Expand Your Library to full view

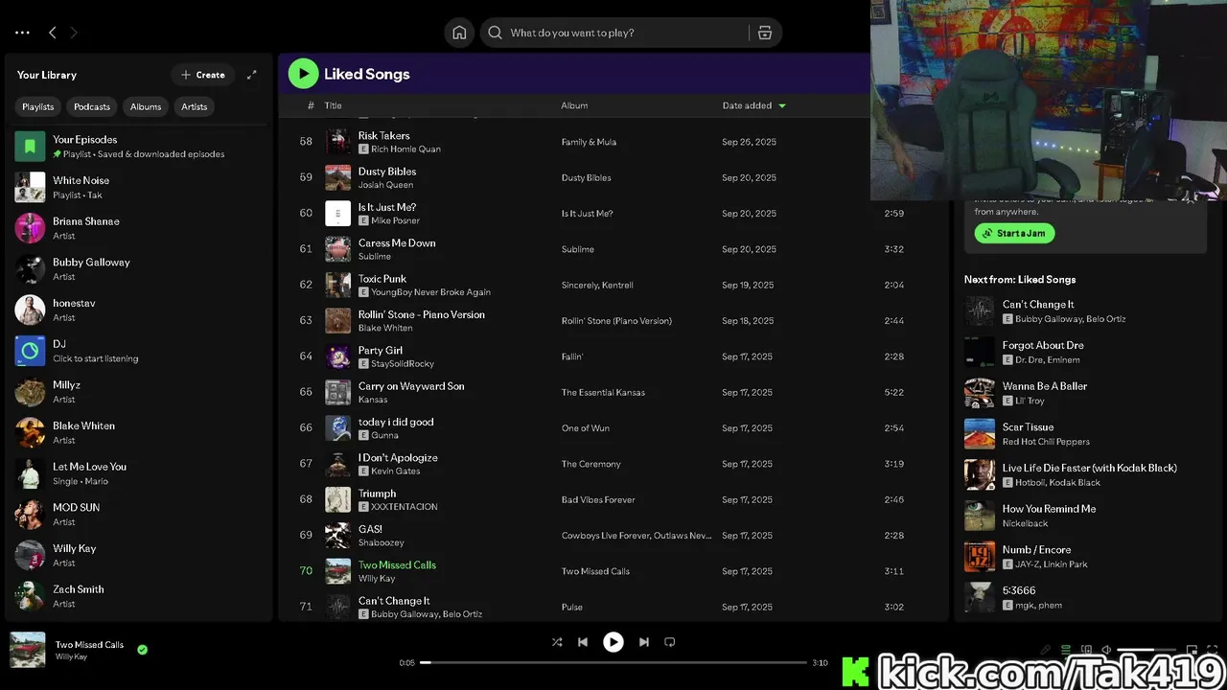(x=251, y=75)
